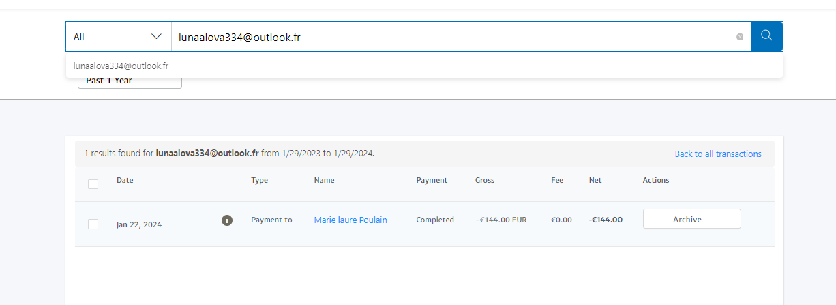Image resolution: width=836 pixels, height=305 pixels.
Task: Click the Name column header
Action: coord(324,181)
